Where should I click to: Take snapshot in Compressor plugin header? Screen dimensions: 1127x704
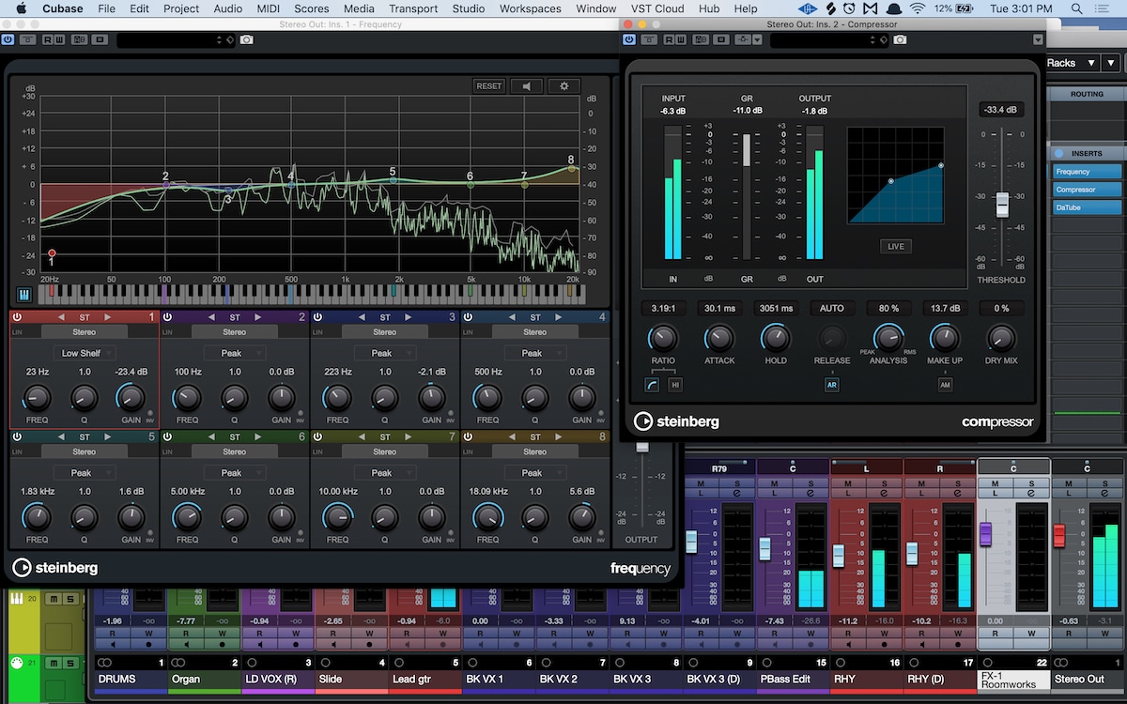click(x=900, y=40)
